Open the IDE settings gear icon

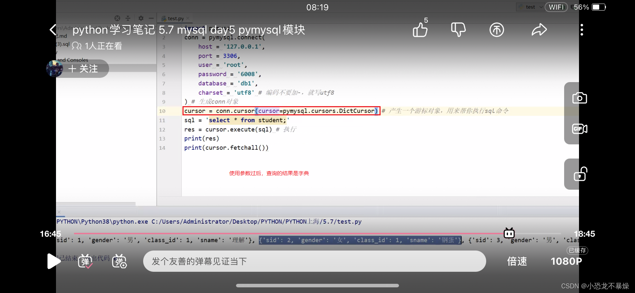[x=141, y=18]
